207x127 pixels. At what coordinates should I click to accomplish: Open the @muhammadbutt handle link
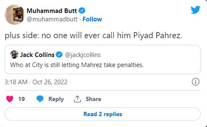point(52,19)
